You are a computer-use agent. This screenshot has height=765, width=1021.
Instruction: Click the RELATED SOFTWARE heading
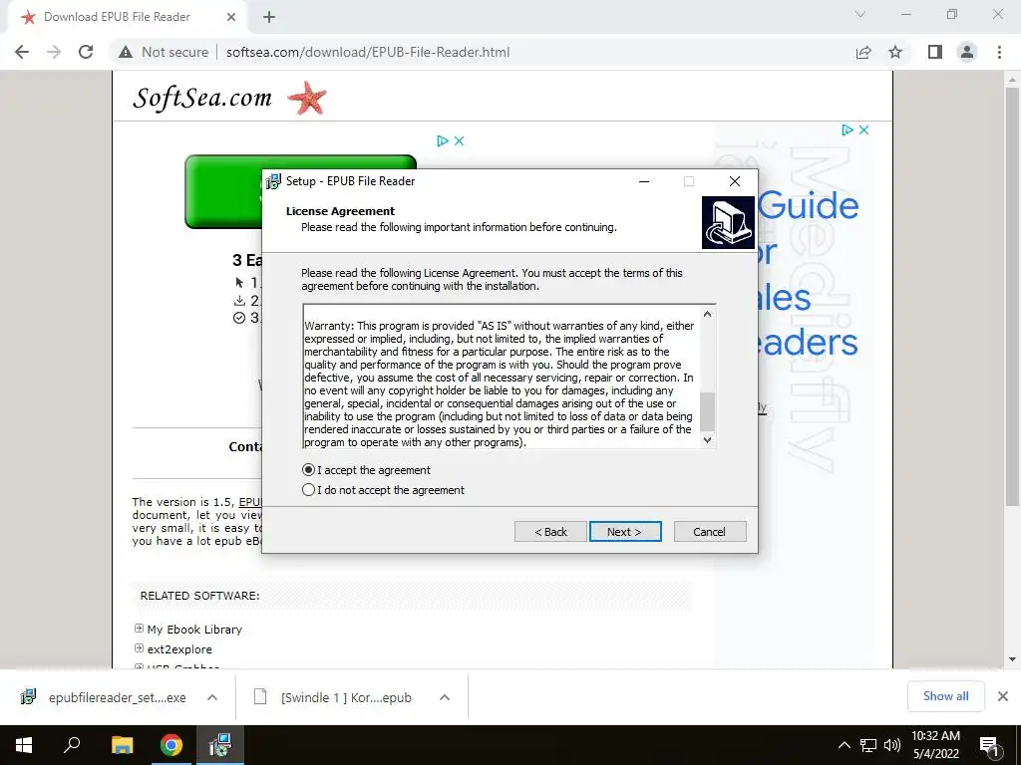tap(199, 596)
